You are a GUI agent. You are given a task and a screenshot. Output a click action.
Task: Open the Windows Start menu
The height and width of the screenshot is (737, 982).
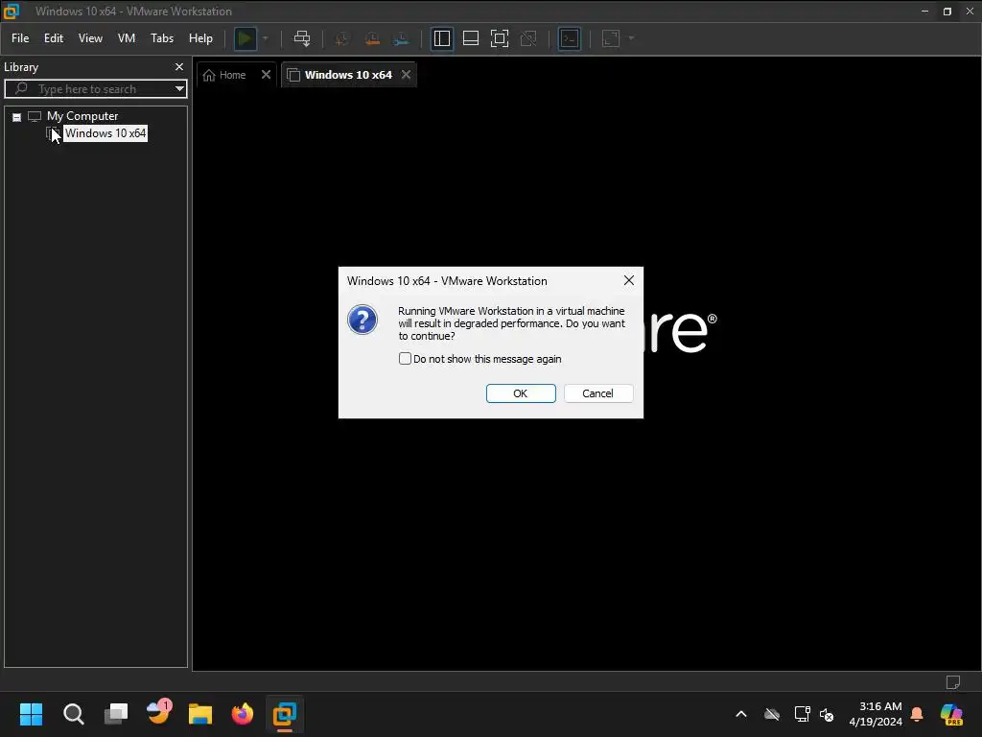point(31,714)
